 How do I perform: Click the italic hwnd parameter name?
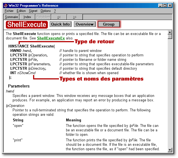pos(10,91)
